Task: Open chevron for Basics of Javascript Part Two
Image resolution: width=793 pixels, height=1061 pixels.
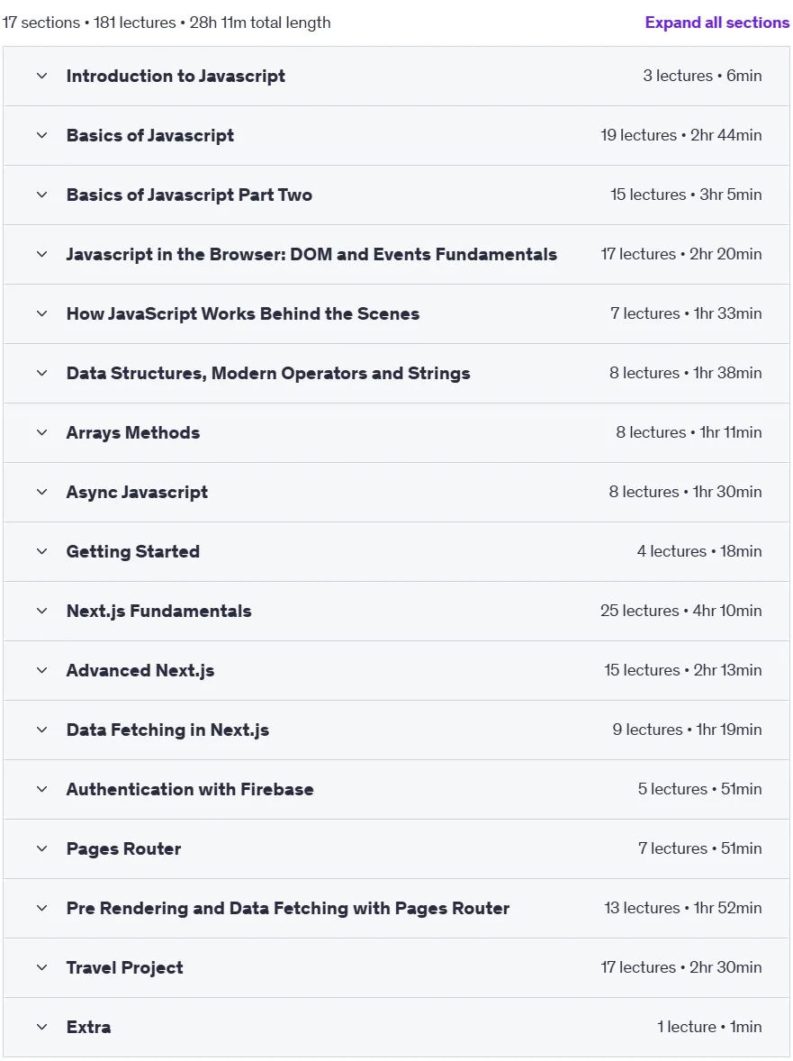Action: [x=42, y=195]
